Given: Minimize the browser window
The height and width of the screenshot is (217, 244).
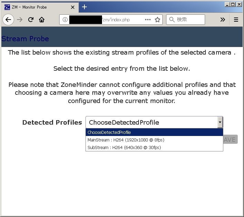Looking at the screenshot, I should 227,4.
